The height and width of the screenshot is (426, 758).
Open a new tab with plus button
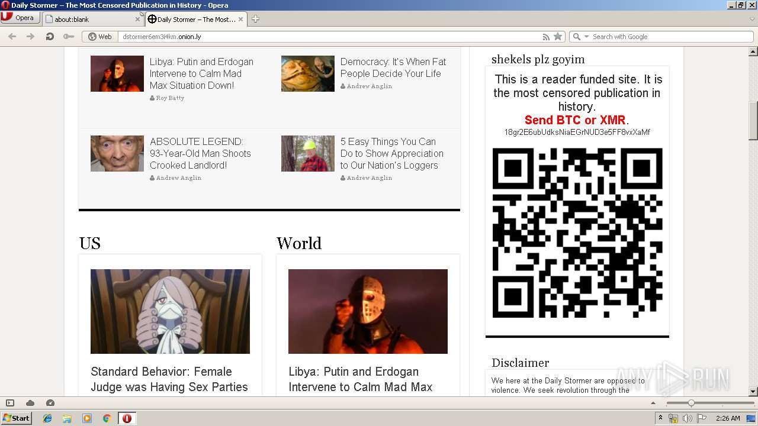(255, 19)
